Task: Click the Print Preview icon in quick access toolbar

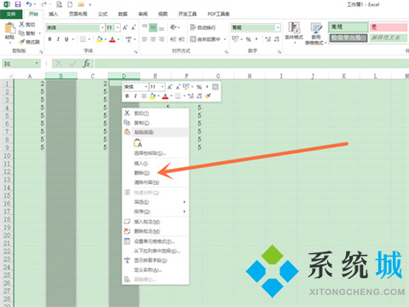Action: 59,4
